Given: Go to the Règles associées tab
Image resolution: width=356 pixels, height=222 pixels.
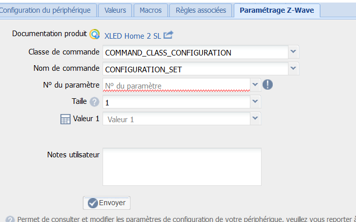Looking at the screenshot, I should click(x=201, y=10).
